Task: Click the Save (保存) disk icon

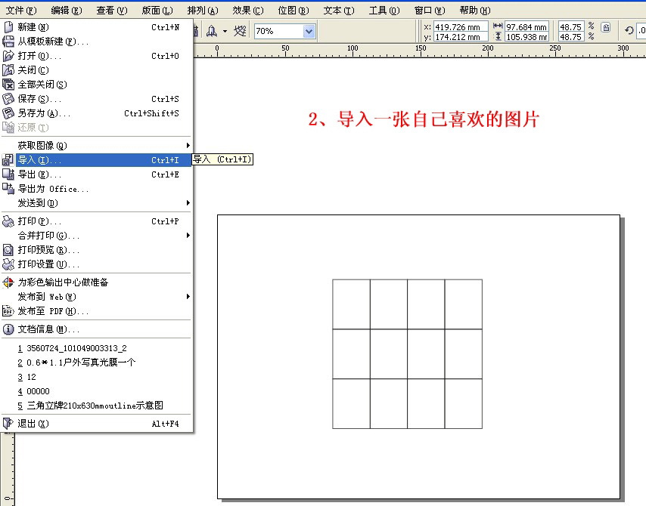Action: click(x=8, y=99)
